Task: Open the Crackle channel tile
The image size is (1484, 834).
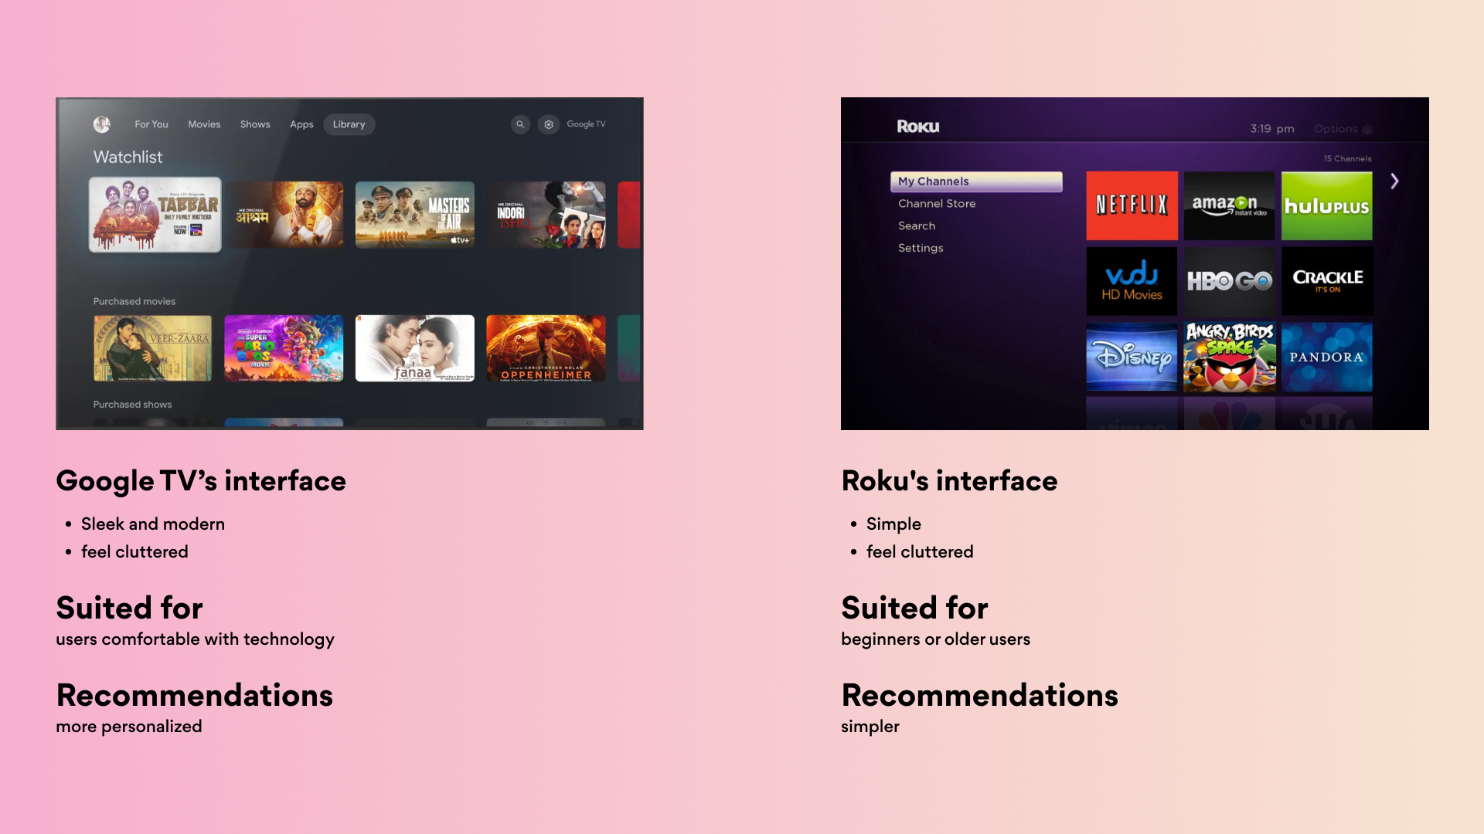Action: [1327, 281]
